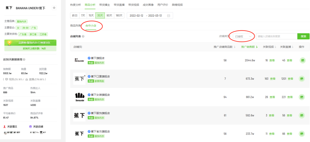Viewport: 310px width, 142px height.
Task: Open shop icon for 蕉下官方旗舰店 row
Action: (302, 134)
